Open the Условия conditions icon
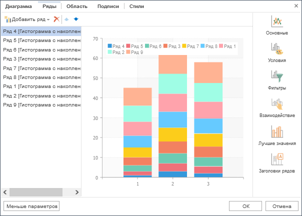Screen dimensions: 302x216 (x=277, y=50)
